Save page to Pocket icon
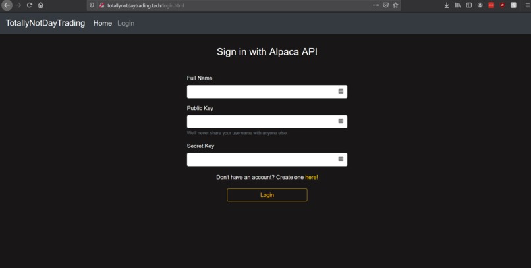531x268 pixels. coord(385,5)
